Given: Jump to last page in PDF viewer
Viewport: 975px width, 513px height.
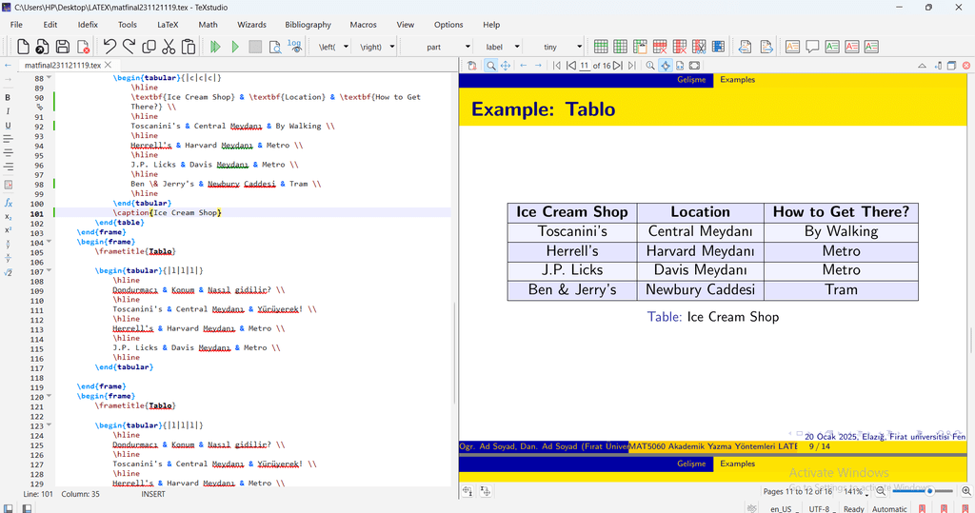Looking at the screenshot, I should (x=632, y=66).
